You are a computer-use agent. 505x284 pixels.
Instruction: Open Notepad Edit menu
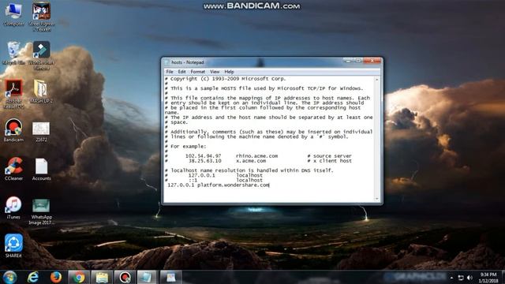[181, 72]
